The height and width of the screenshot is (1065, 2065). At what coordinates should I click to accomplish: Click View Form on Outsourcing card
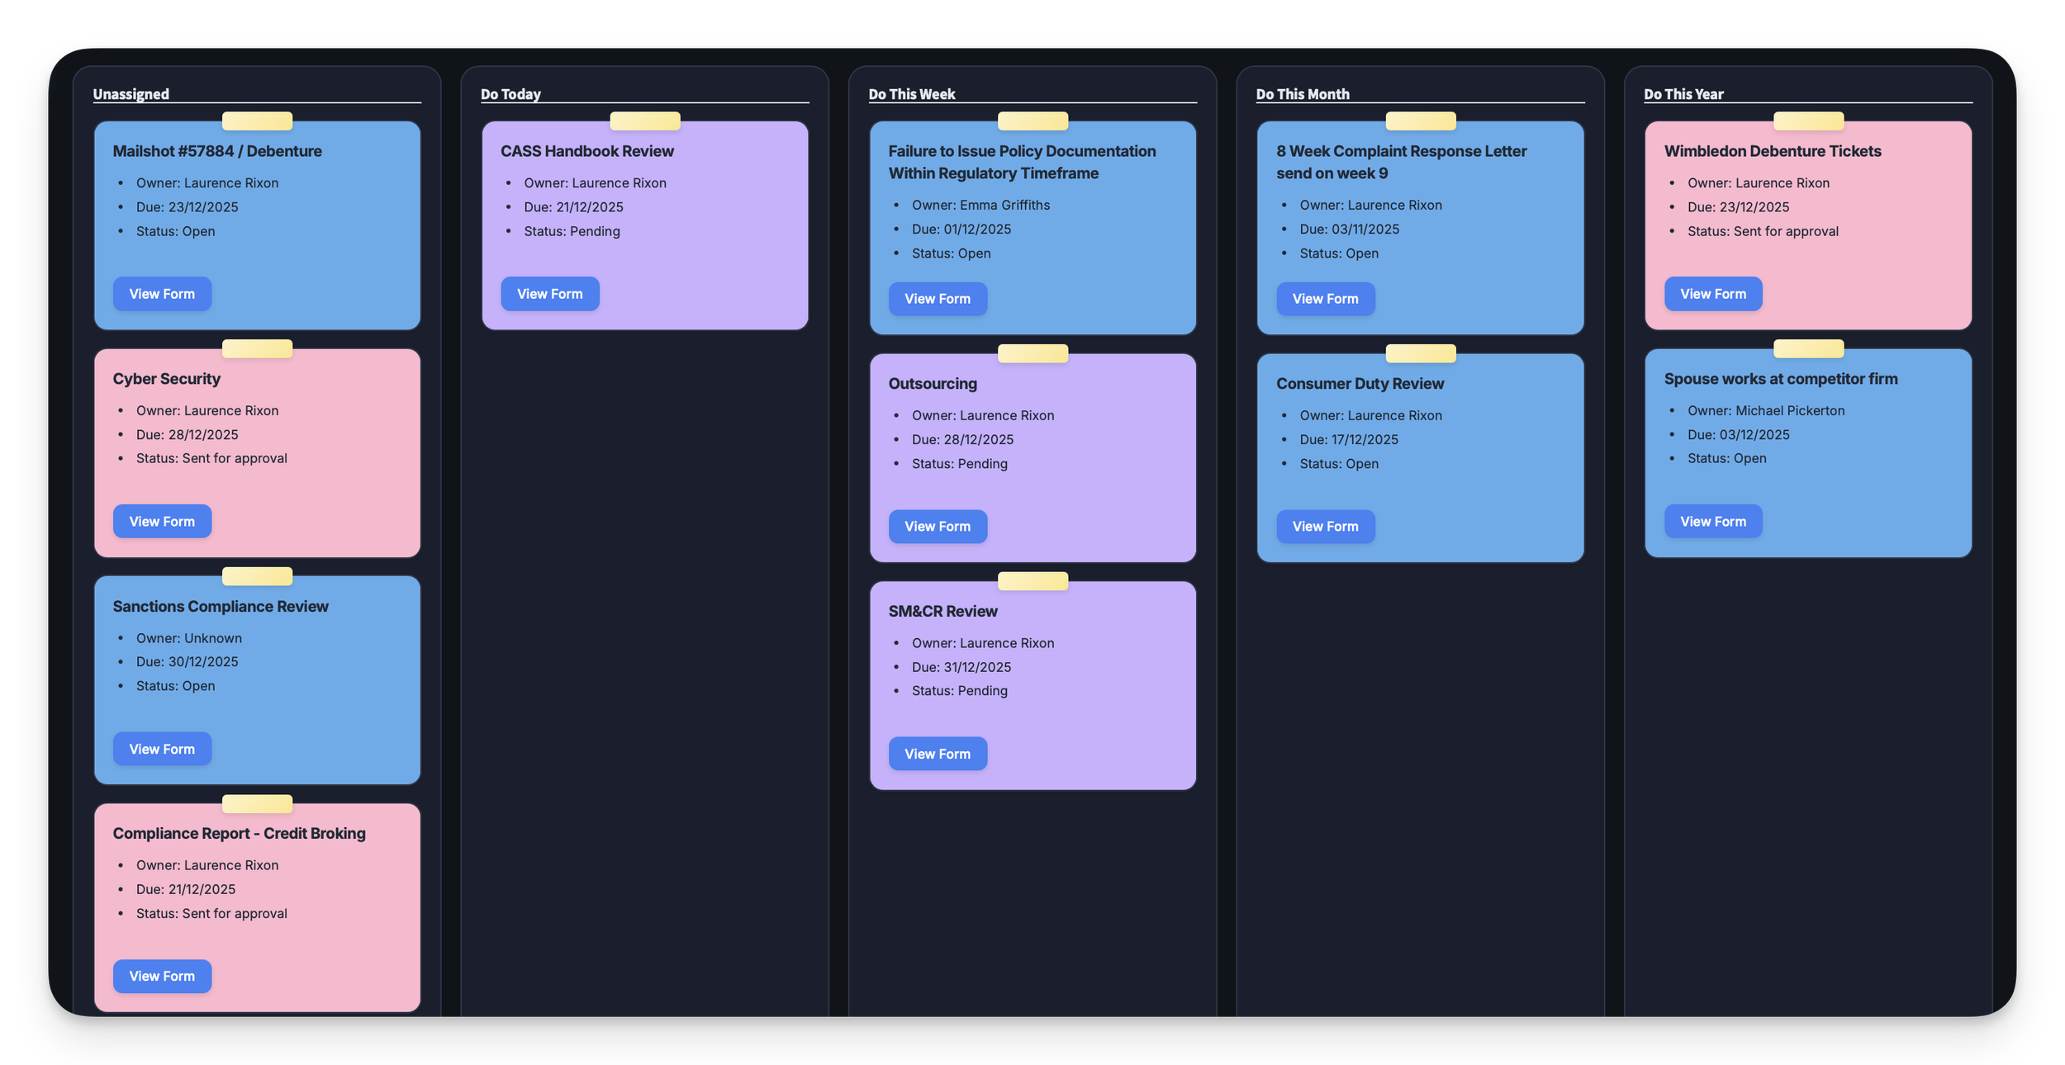pos(938,527)
